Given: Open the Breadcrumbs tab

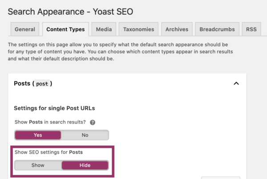Looking at the screenshot, I should click(217, 29).
